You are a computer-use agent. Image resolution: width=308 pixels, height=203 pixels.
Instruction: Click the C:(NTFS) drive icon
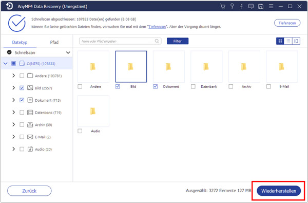tap(22, 63)
